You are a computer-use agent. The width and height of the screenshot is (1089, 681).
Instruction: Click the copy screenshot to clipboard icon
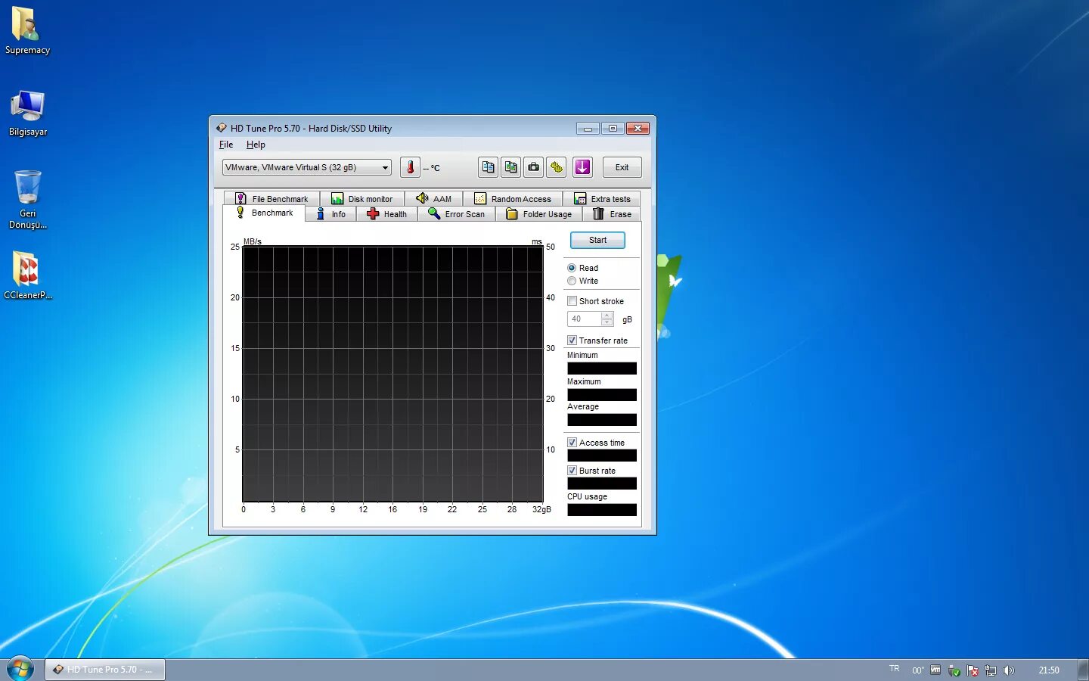(x=511, y=167)
